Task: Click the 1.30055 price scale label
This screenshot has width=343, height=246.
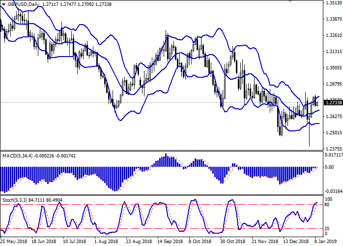Action: click(x=333, y=68)
